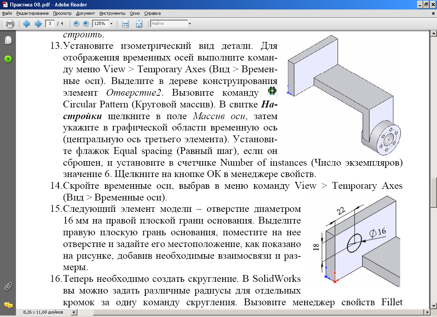
Task: Expand the Найти search options dropdown
Action: (190, 24)
